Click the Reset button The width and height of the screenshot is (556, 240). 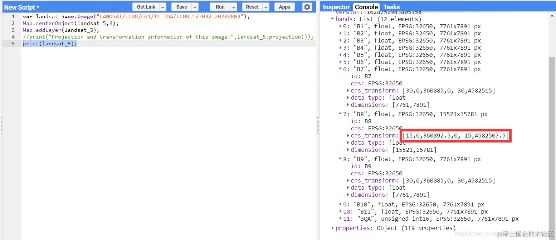click(252, 7)
